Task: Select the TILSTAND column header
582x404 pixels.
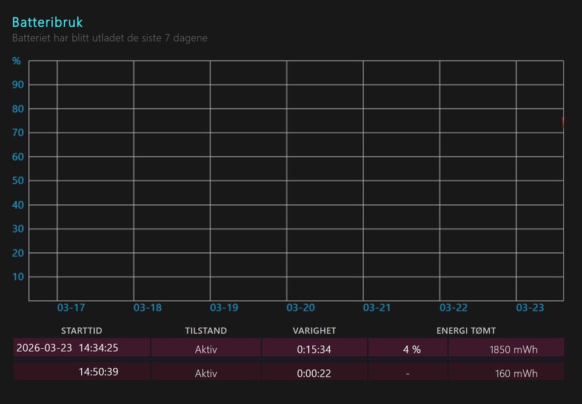Action: 206,331
